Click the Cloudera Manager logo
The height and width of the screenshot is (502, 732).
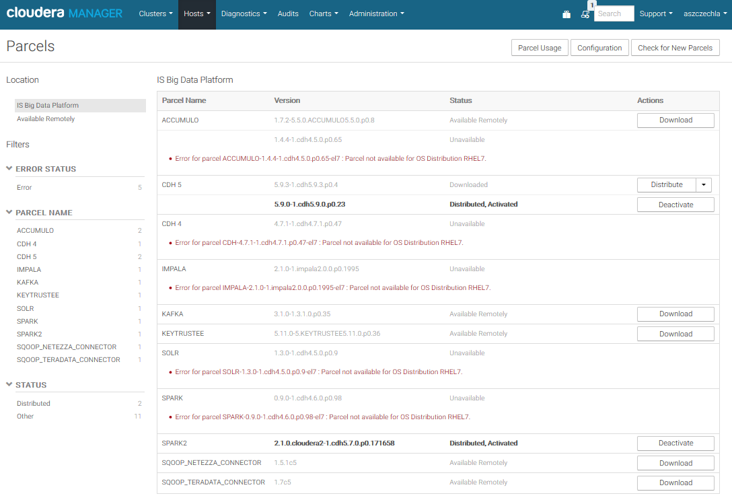pos(64,12)
